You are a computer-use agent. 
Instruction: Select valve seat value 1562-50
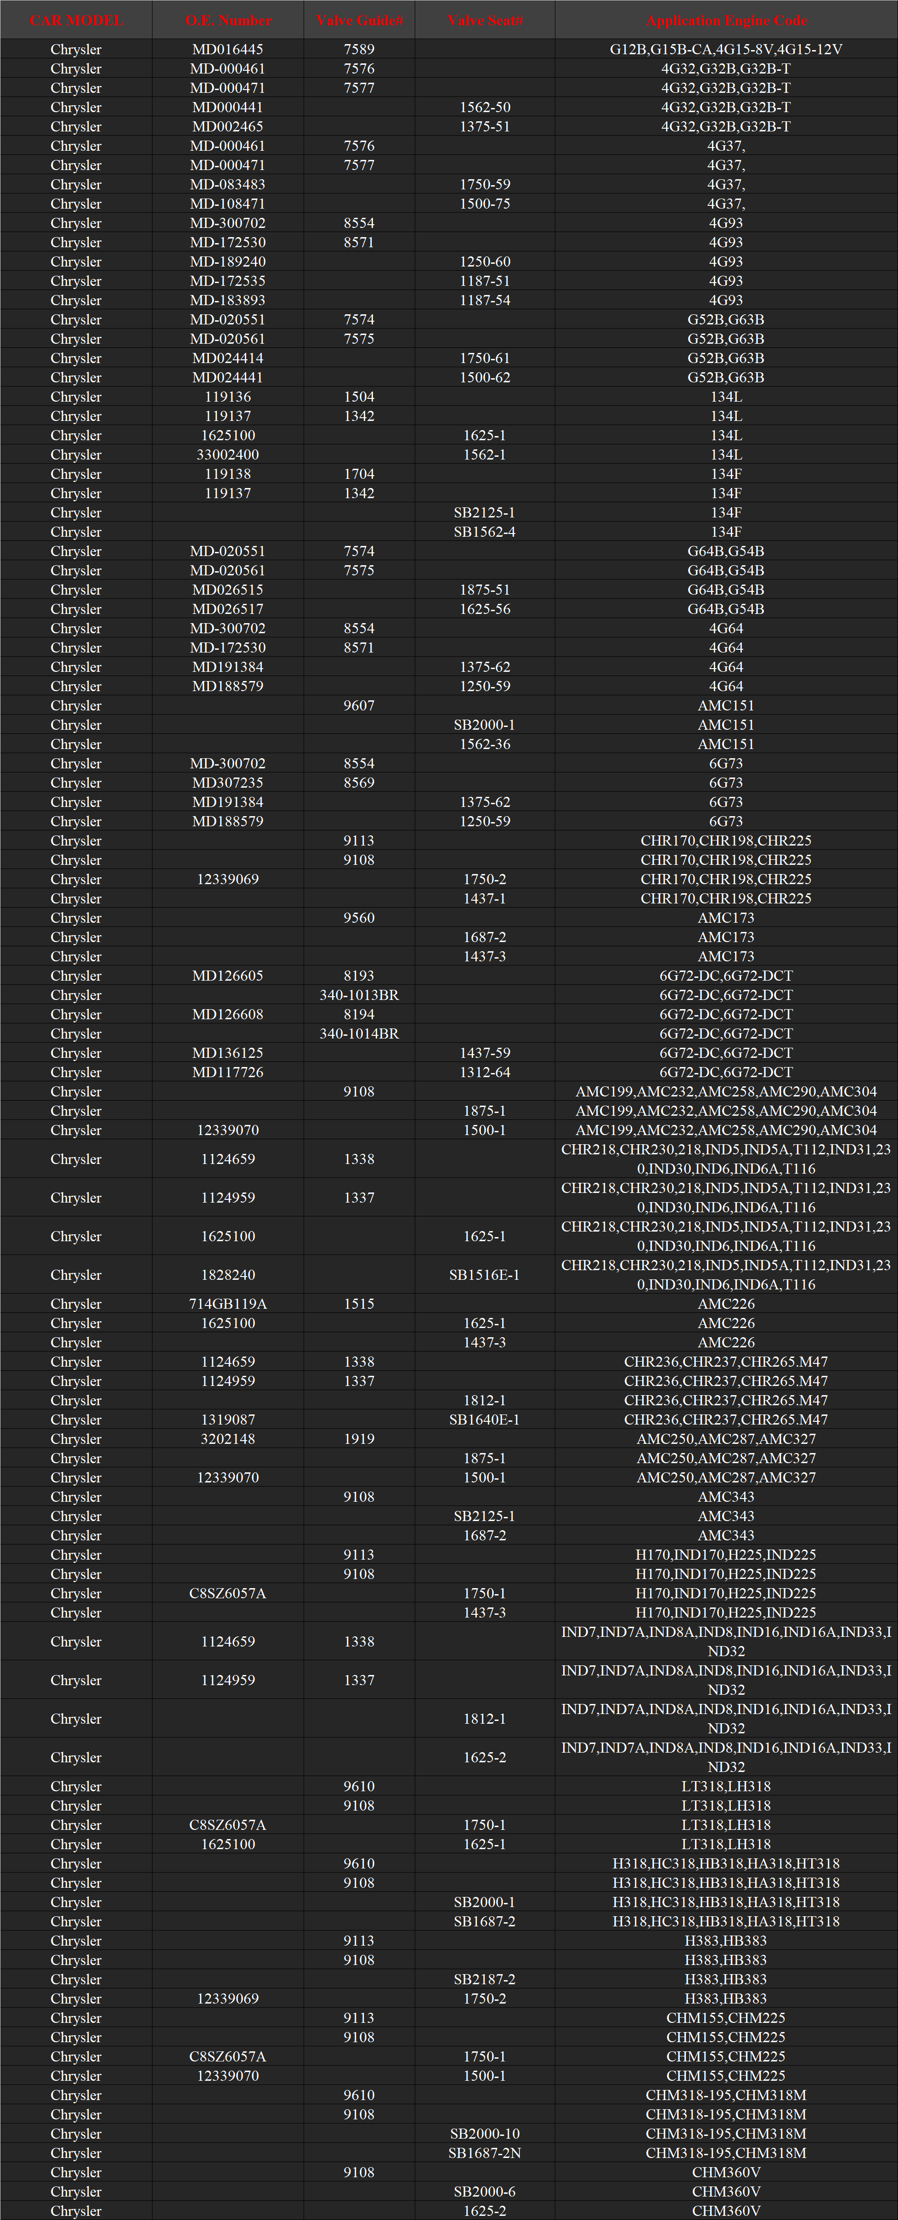[x=485, y=107]
